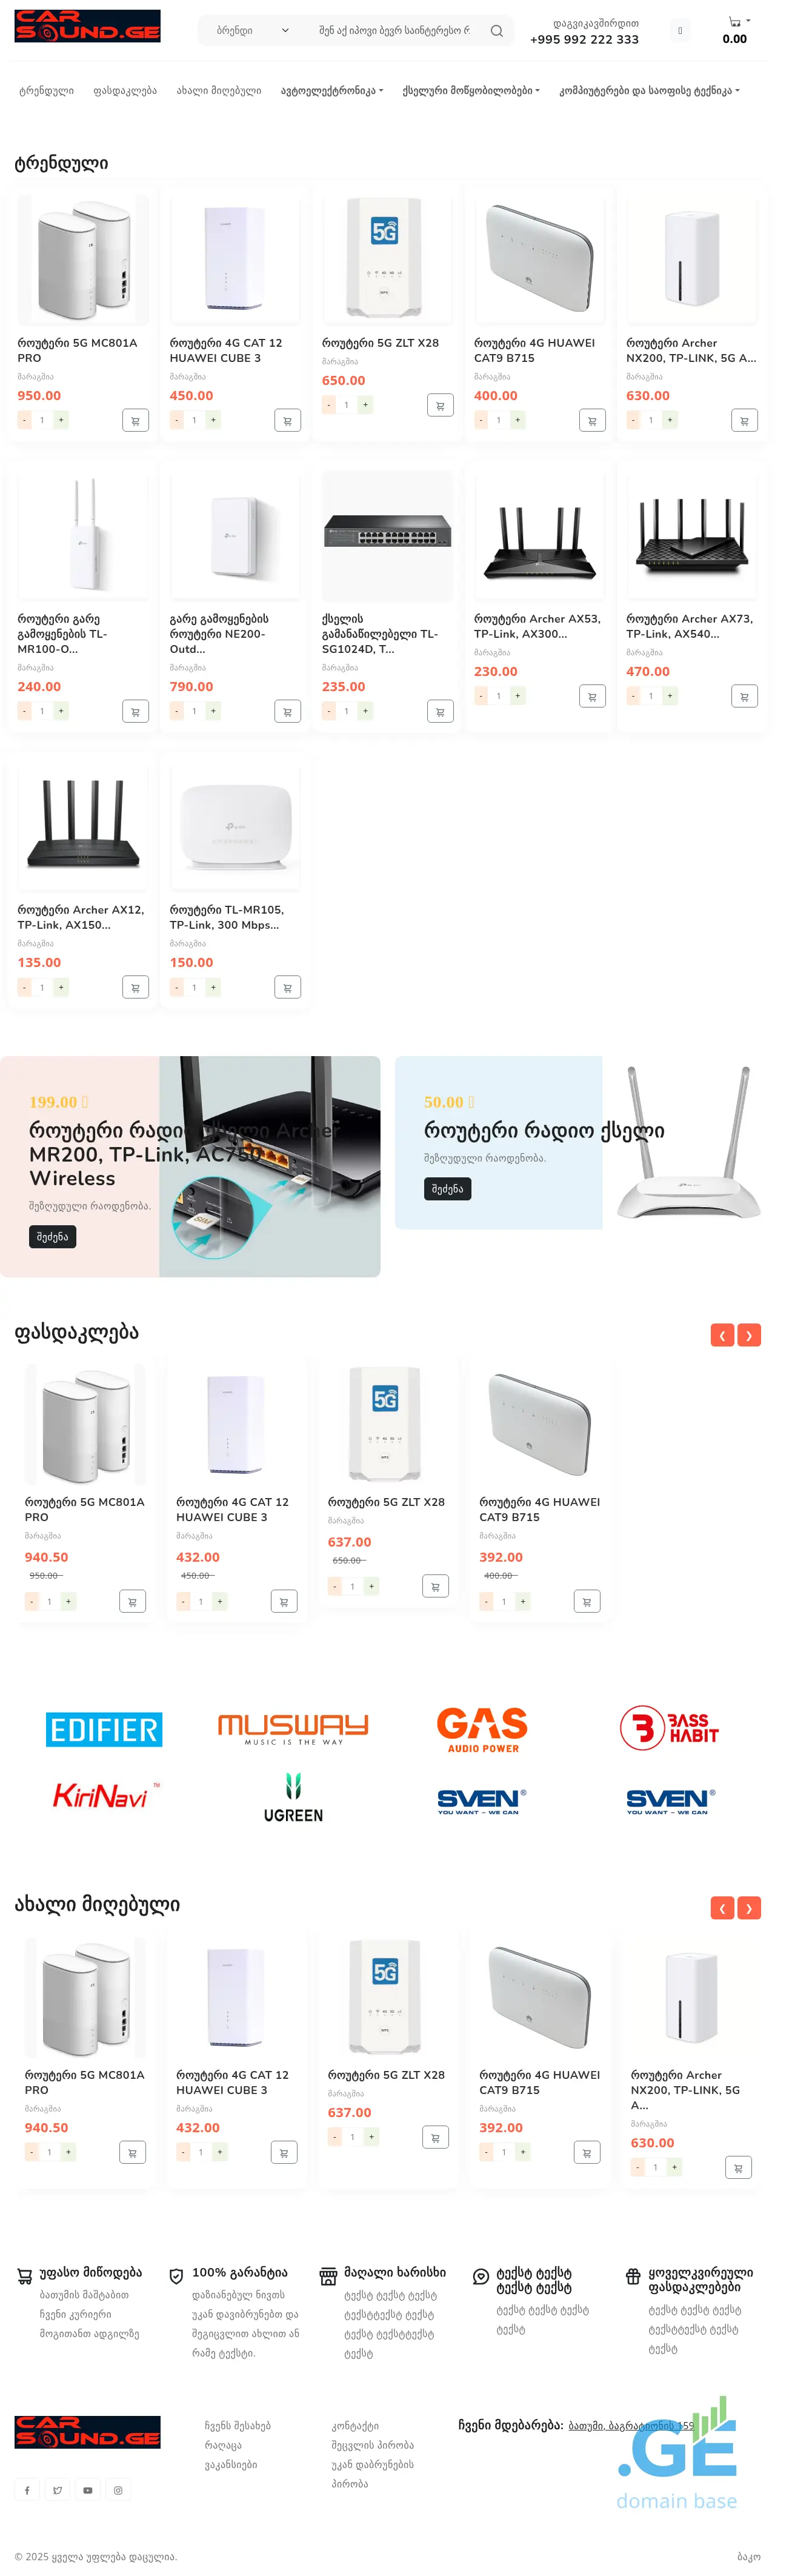Image resolution: width=792 pixels, height=2576 pixels.
Task: Open the Instagram social icon in footer
Action: [x=118, y=2490]
